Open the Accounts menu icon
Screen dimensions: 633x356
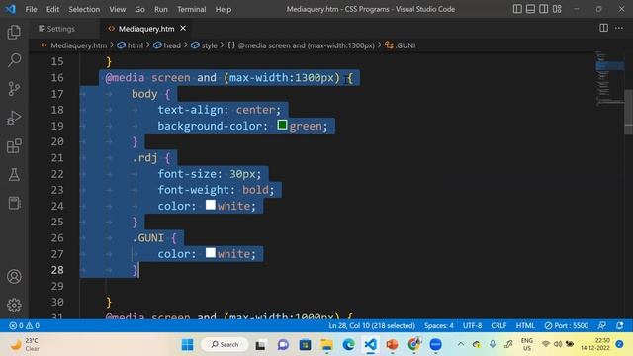[x=14, y=277]
